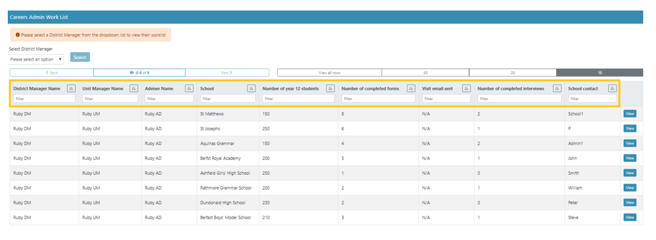Sort by School column icon

(x=252, y=89)
